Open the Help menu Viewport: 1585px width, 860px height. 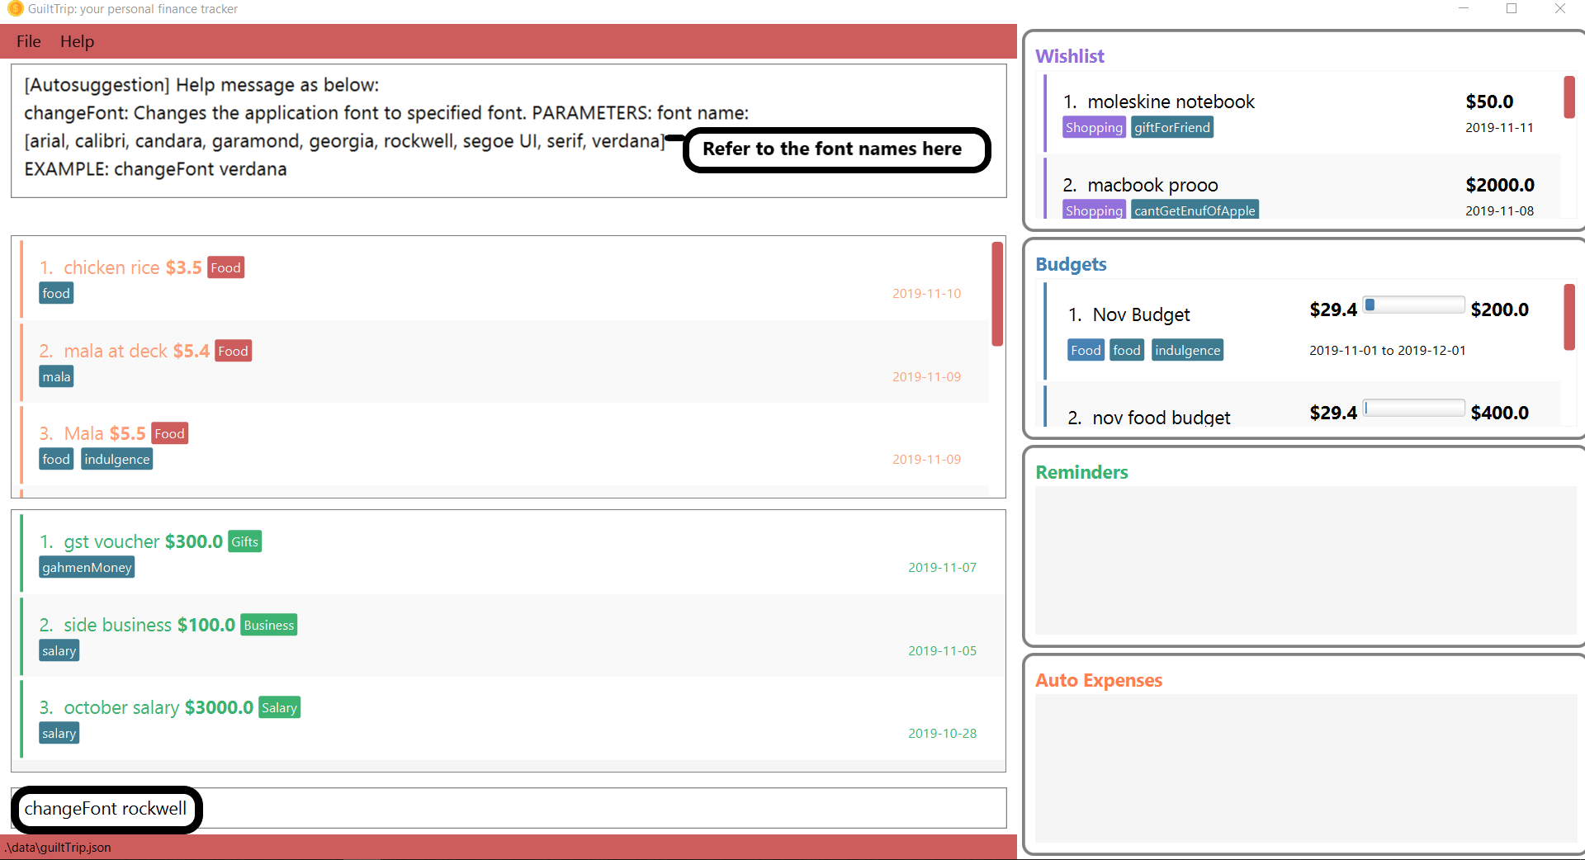click(x=77, y=41)
